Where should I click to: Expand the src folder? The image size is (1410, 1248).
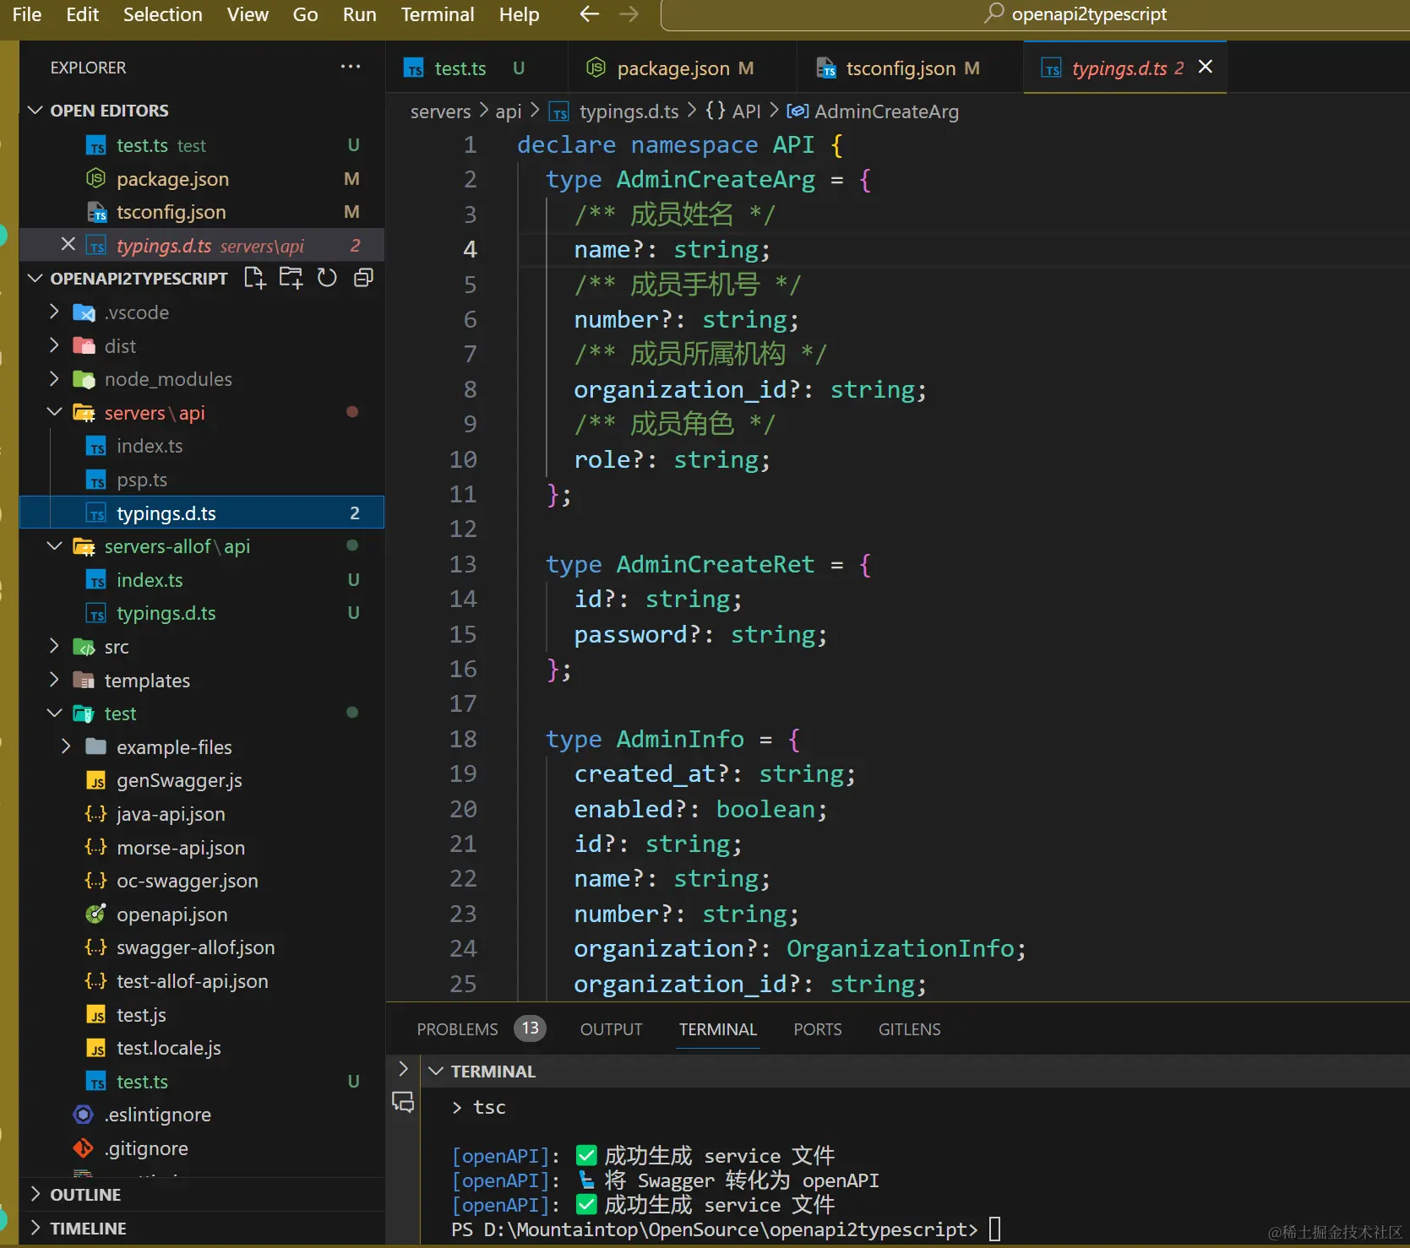point(54,646)
